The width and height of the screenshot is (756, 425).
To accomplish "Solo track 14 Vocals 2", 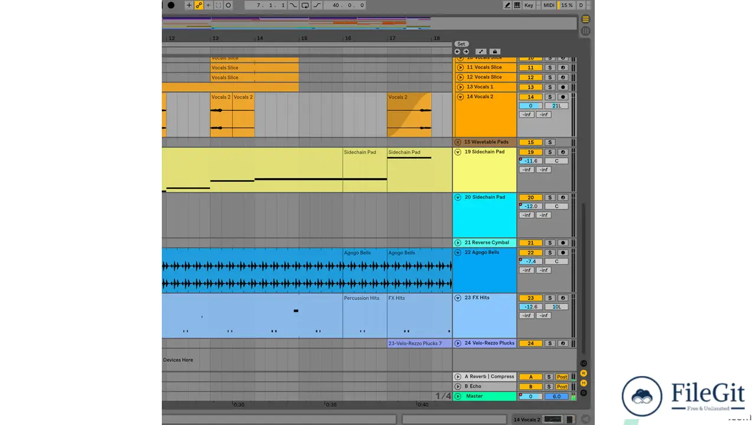I will coord(549,97).
